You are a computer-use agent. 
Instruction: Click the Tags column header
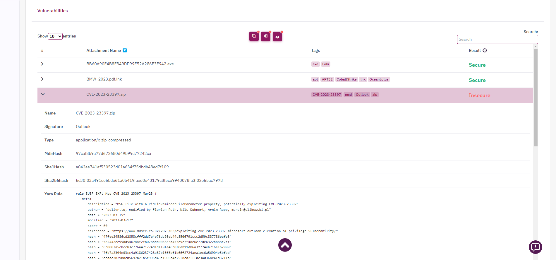pos(315,50)
